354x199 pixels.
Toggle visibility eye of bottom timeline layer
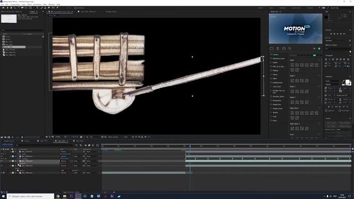(x=2, y=173)
